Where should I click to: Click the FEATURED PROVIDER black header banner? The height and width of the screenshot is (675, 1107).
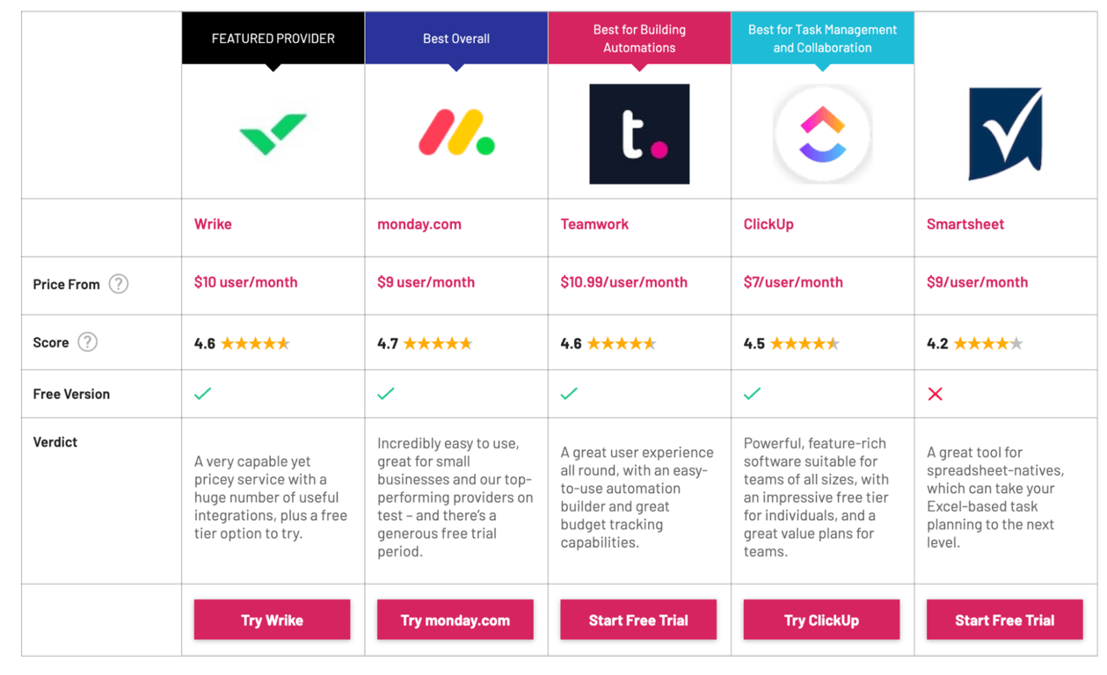(272, 38)
